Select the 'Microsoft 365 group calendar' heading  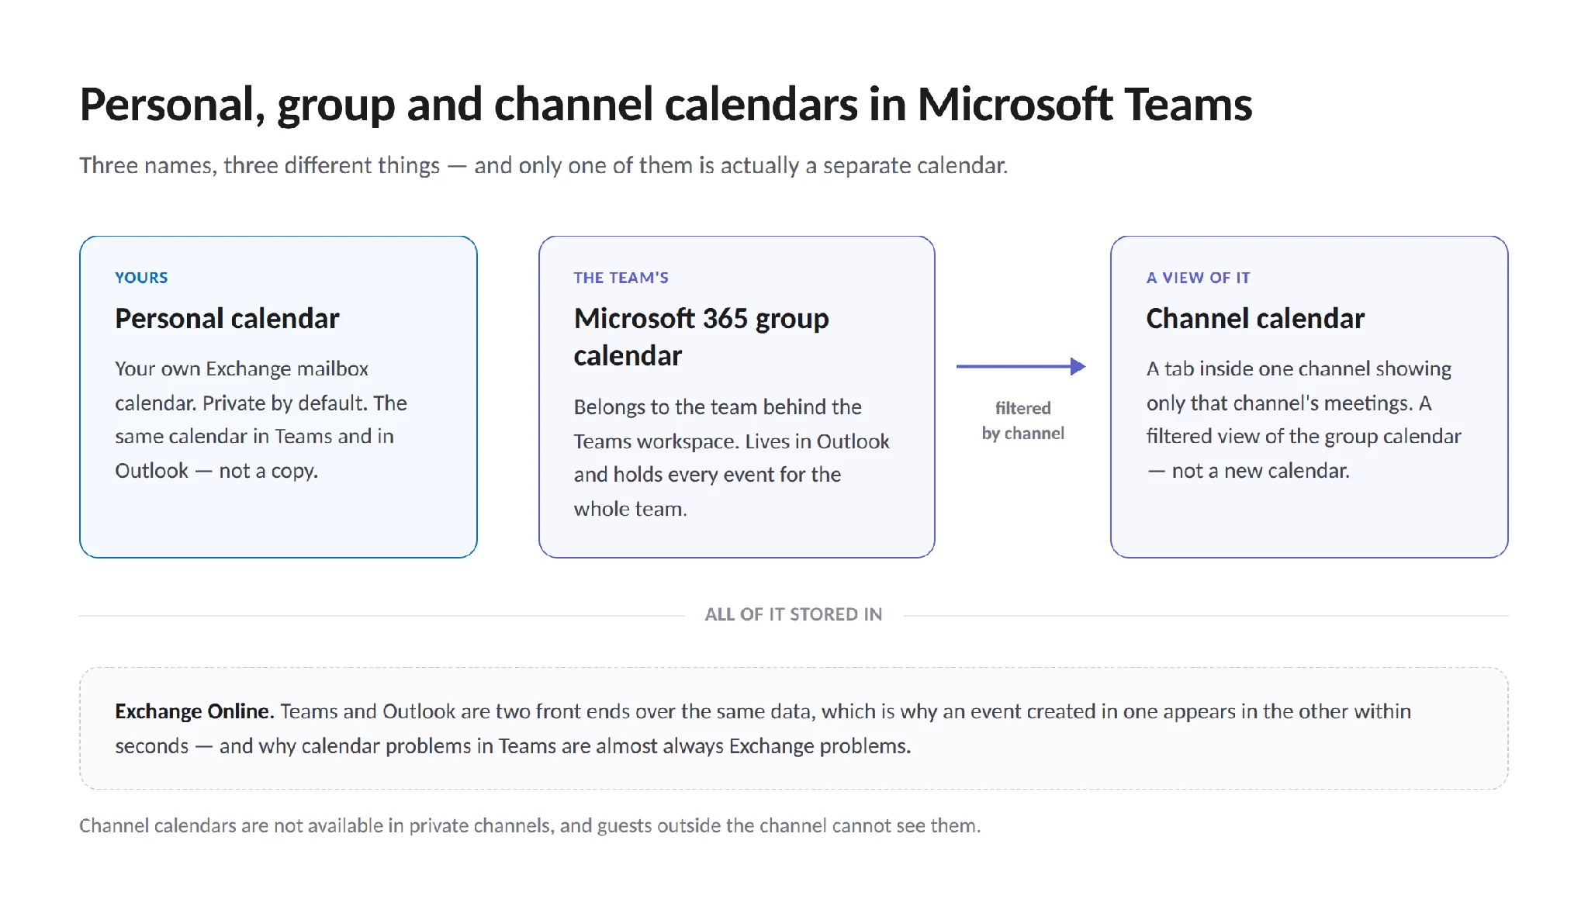pyautogui.click(x=701, y=337)
